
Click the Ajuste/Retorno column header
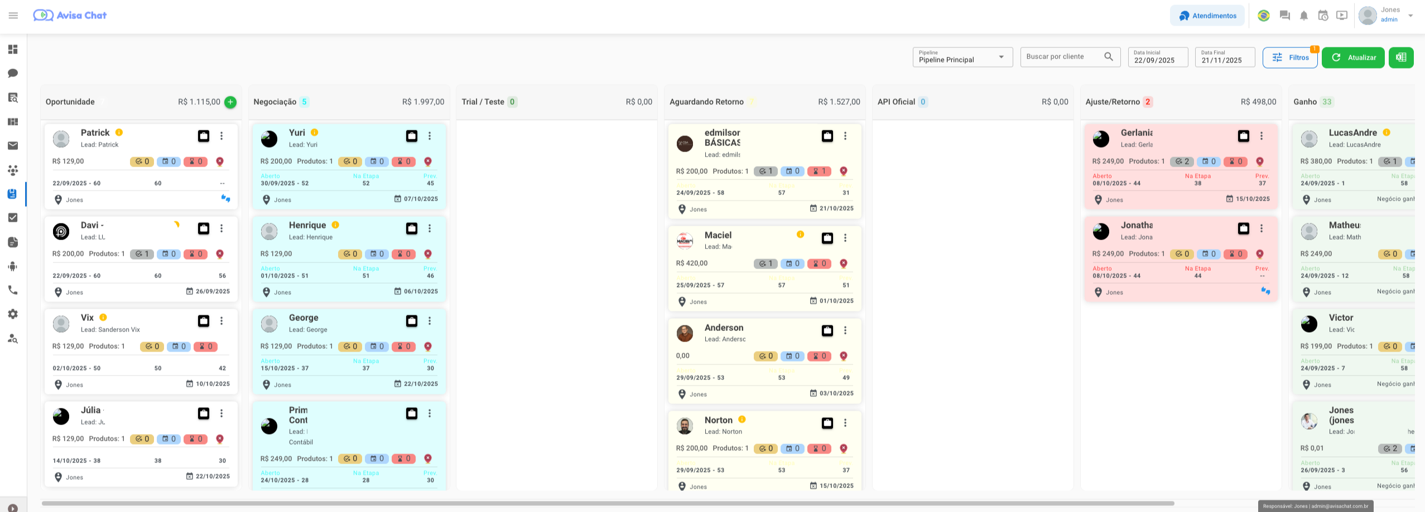tap(1112, 102)
